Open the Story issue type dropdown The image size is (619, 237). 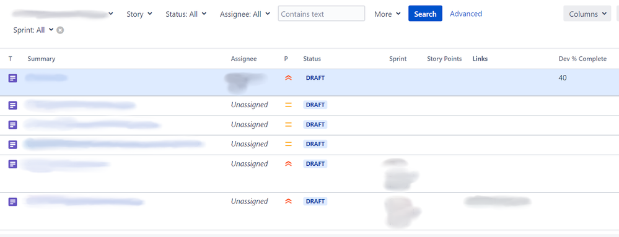(139, 14)
